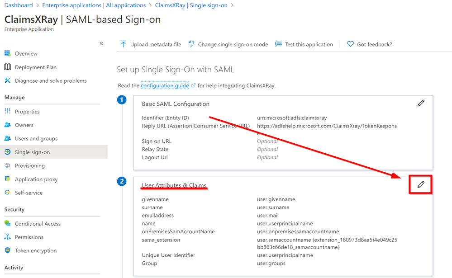Open the Properties icon in Manage
This screenshot has width=452, height=278.
tap(7, 111)
